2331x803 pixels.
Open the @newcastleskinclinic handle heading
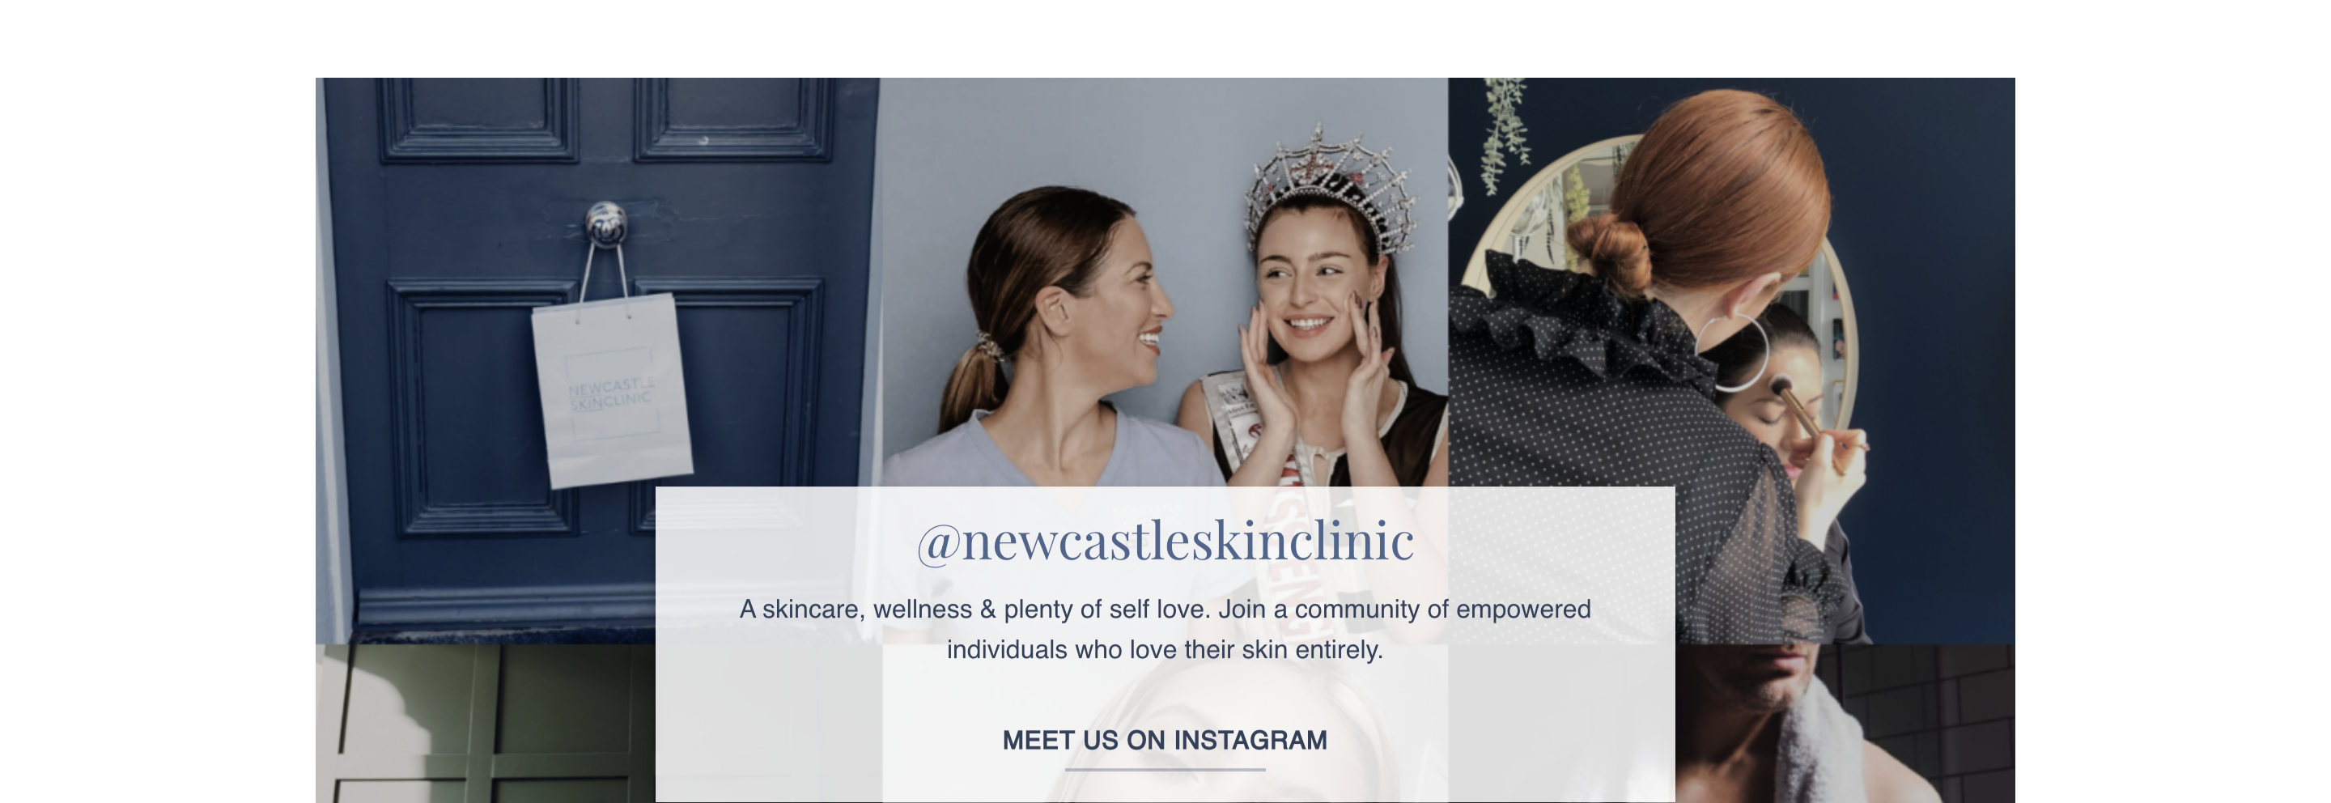pos(1165,541)
